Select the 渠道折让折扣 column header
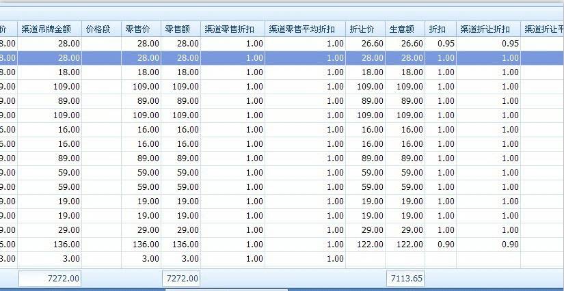Image resolution: width=564 pixels, height=291 pixels. click(x=488, y=29)
